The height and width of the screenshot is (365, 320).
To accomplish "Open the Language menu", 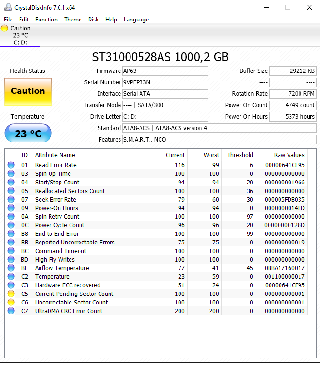I will (136, 20).
